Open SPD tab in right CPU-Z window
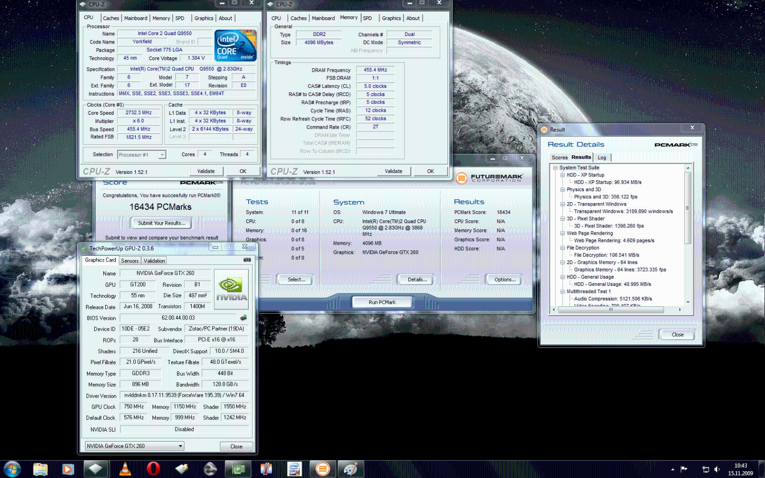Viewport: 765px width, 478px height. tap(367, 18)
